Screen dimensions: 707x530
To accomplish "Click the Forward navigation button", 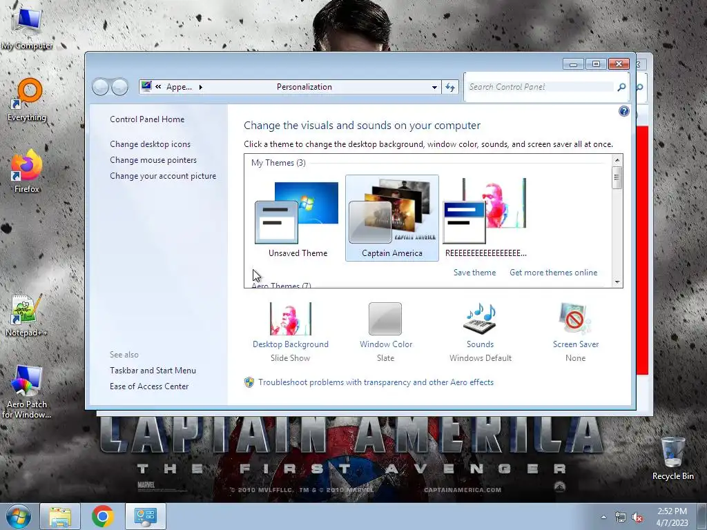I will point(120,86).
